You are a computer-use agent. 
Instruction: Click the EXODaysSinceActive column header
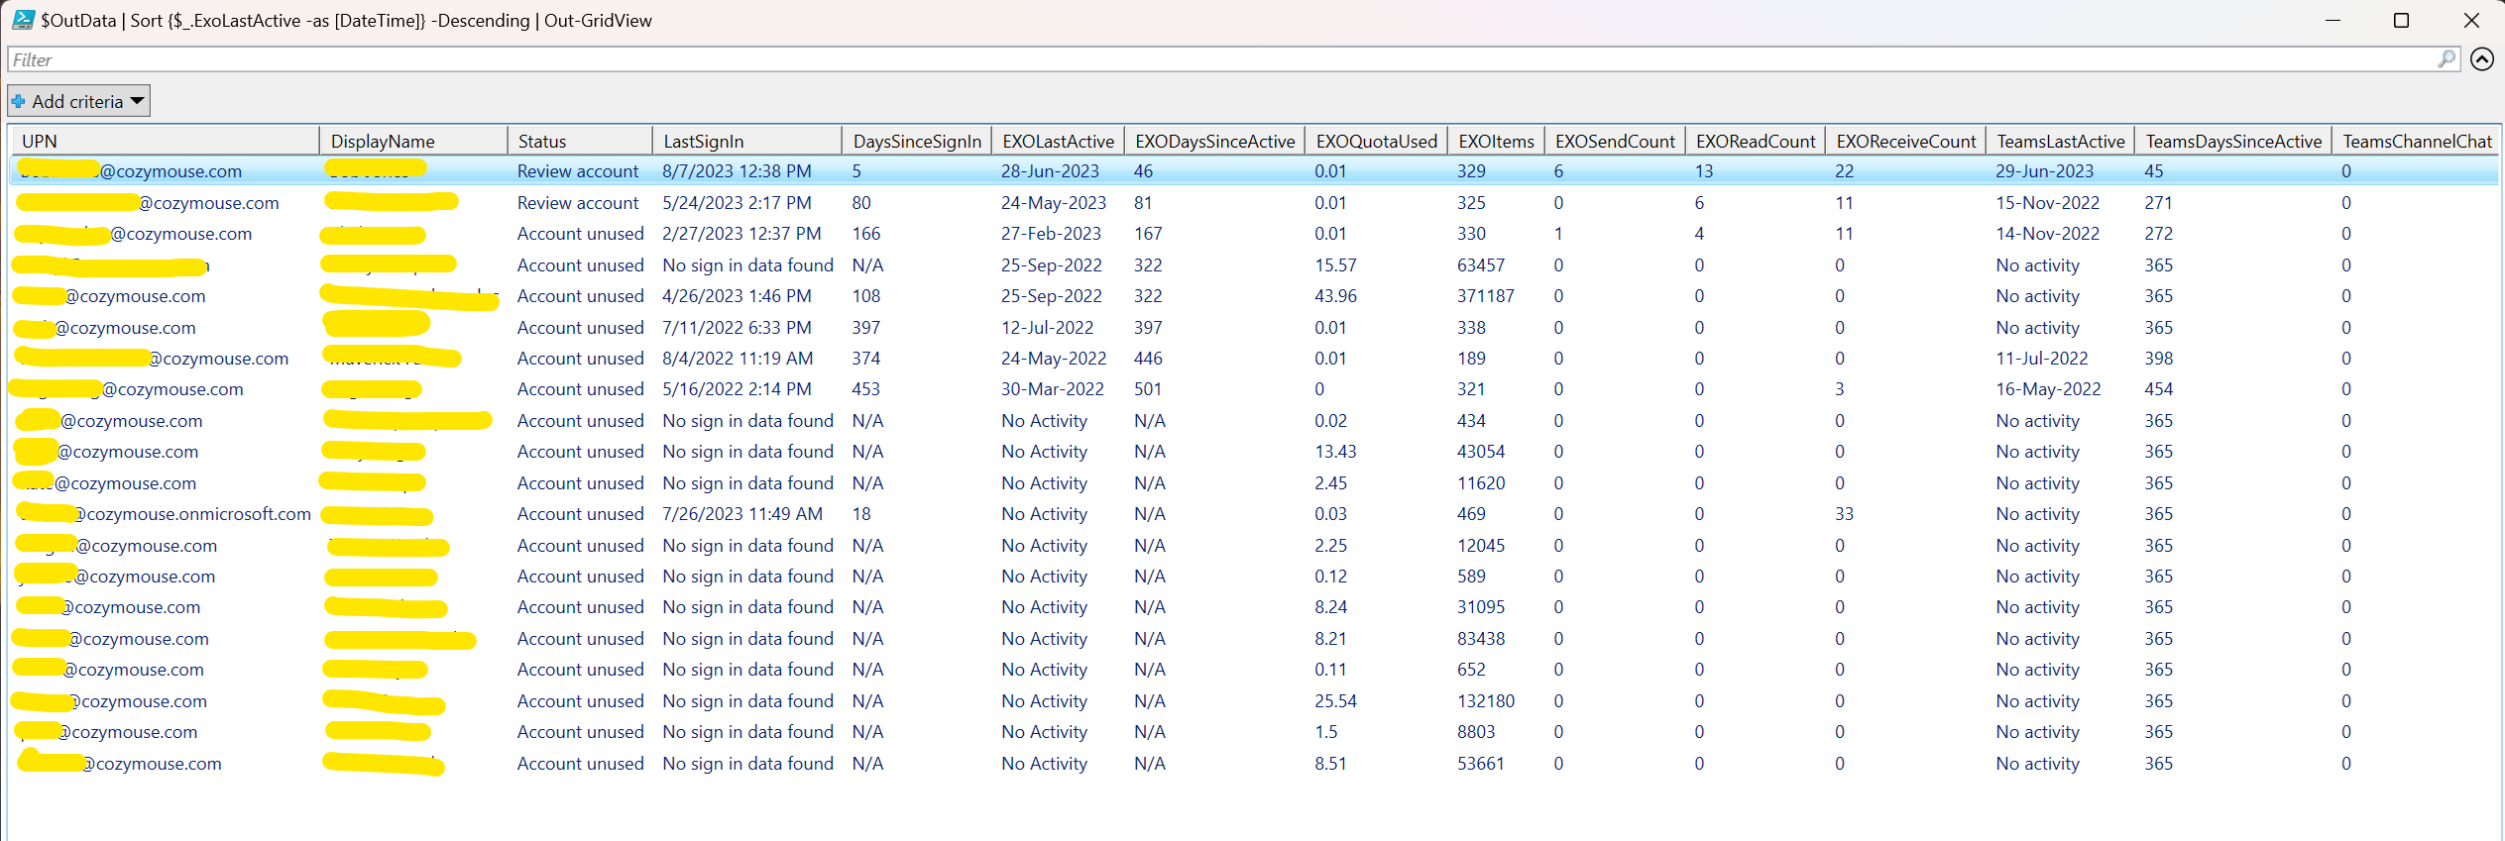tap(1214, 141)
